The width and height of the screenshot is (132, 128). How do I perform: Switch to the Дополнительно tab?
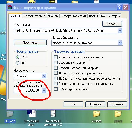[34, 16]
